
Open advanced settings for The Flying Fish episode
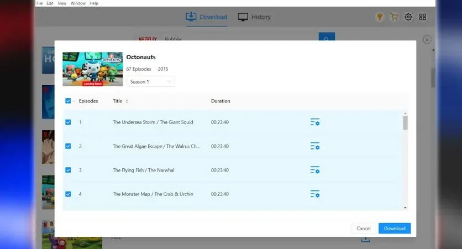click(x=314, y=170)
